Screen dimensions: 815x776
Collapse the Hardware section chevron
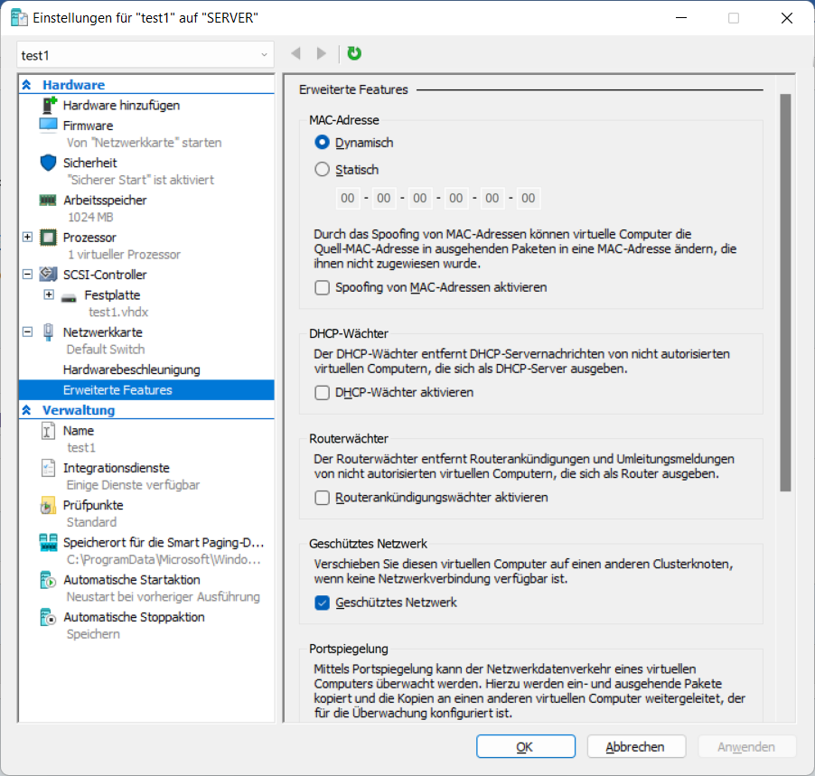coord(26,85)
